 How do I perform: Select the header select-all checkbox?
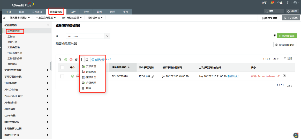(x=62, y=67)
